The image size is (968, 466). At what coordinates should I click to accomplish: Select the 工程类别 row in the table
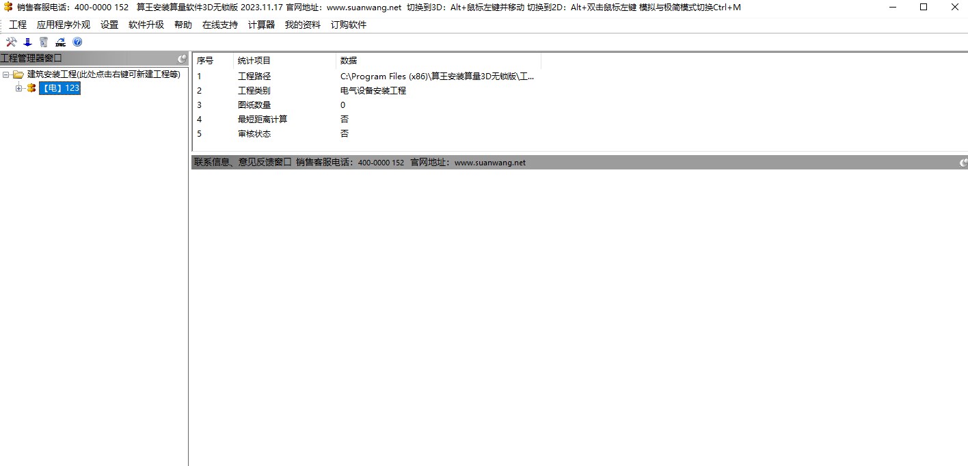click(x=342, y=90)
